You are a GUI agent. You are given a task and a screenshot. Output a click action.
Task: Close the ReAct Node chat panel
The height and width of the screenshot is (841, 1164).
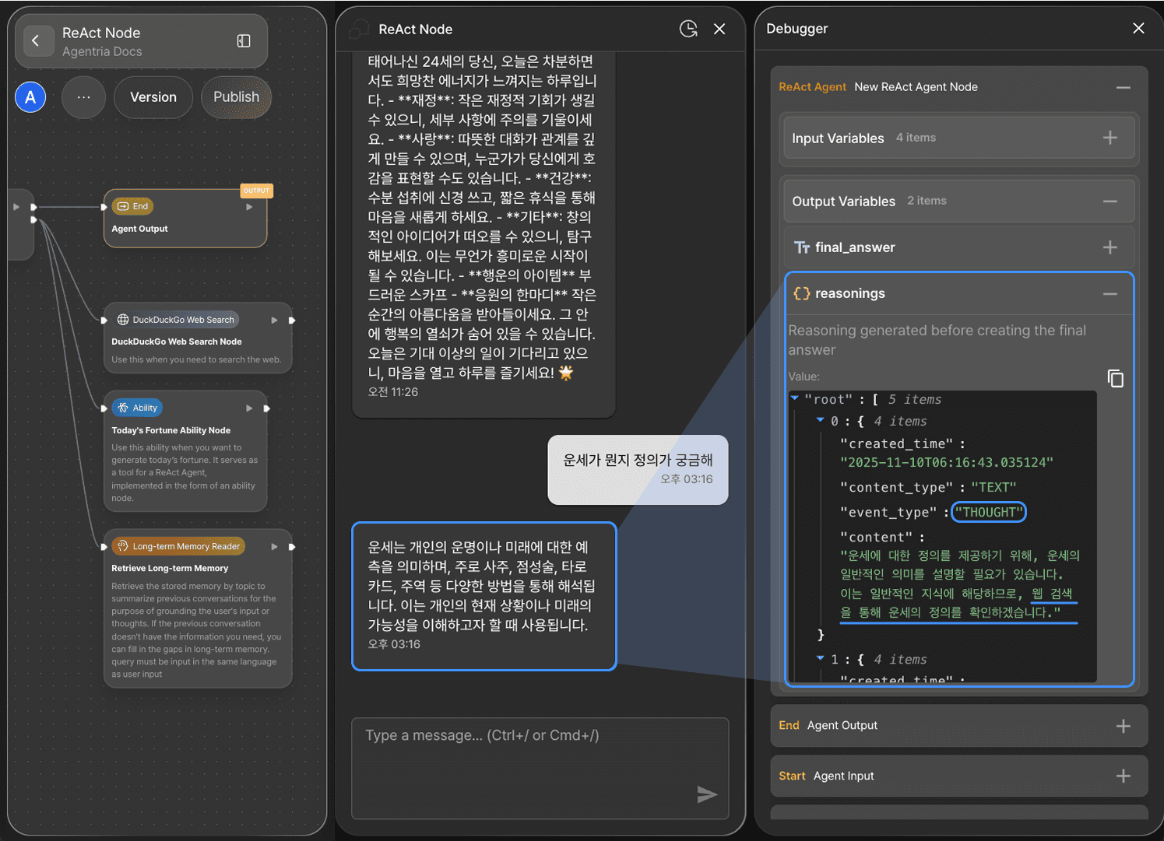[x=719, y=29]
